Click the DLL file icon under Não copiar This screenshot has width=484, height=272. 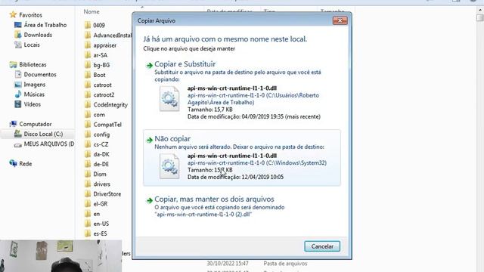coord(169,166)
